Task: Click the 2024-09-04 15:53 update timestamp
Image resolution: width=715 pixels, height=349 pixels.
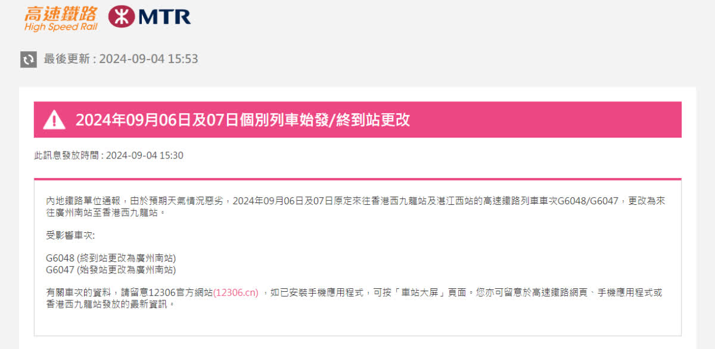Action: coord(148,59)
